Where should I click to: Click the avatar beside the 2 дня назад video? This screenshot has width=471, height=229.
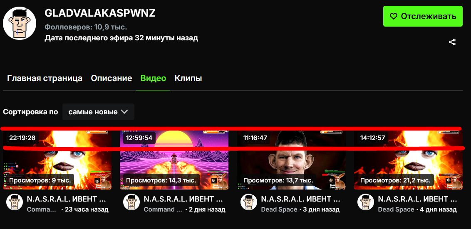coord(131,202)
